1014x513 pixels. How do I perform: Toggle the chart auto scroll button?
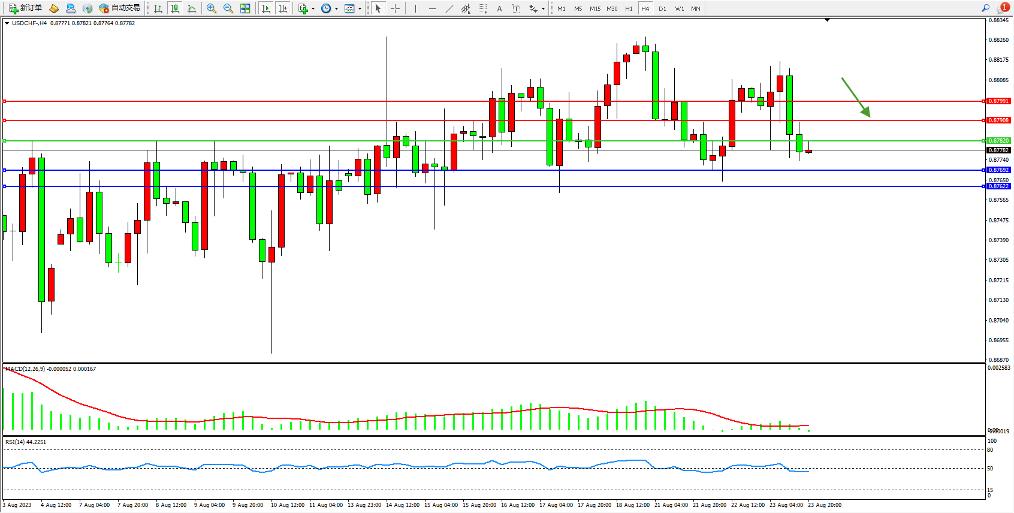pyautogui.click(x=266, y=8)
